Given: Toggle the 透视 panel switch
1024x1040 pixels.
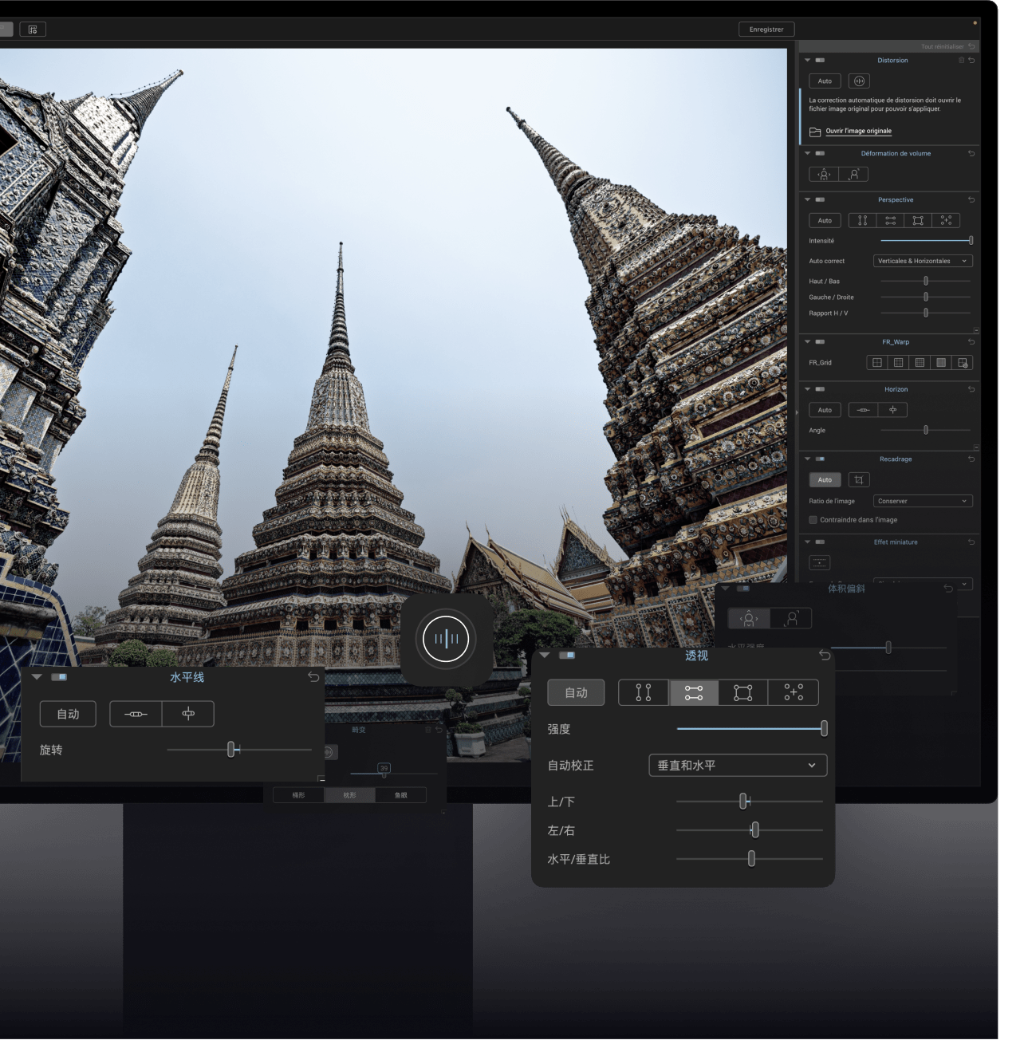Looking at the screenshot, I should 567,655.
